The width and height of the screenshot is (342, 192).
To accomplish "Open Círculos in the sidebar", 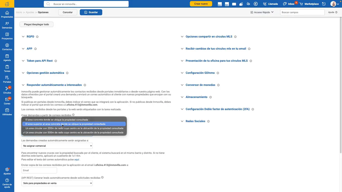I will (7, 90).
